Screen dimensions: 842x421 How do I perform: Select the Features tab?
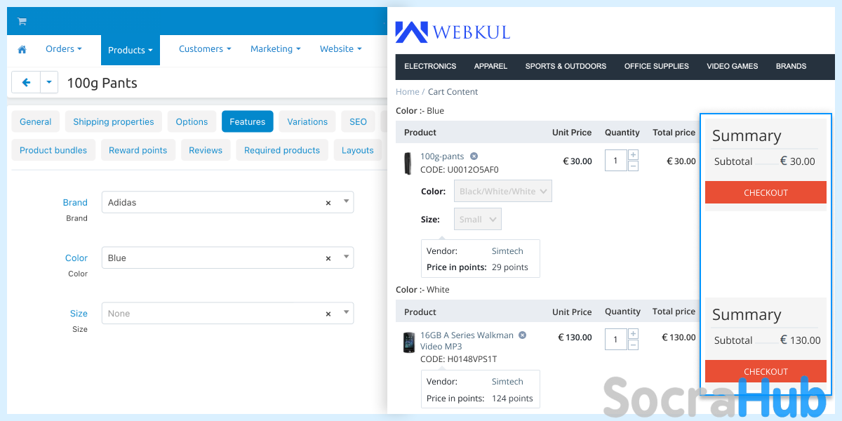click(x=248, y=121)
